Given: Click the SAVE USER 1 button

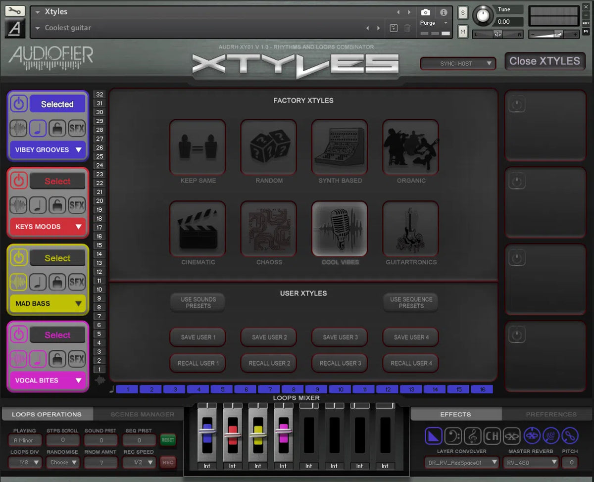Looking at the screenshot, I should (198, 337).
